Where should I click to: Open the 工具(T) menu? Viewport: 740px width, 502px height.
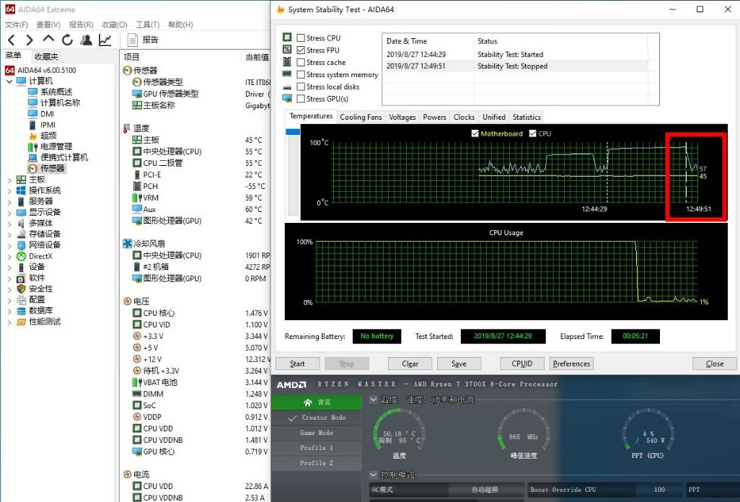click(x=148, y=25)
